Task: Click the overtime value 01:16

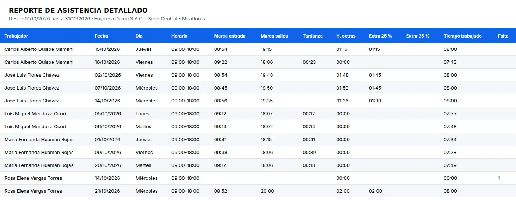Action: (342, 49)
